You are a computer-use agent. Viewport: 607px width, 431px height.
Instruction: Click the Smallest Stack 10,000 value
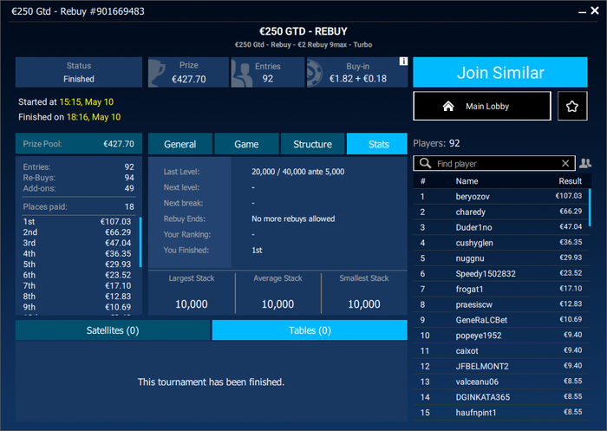[364, 304]
